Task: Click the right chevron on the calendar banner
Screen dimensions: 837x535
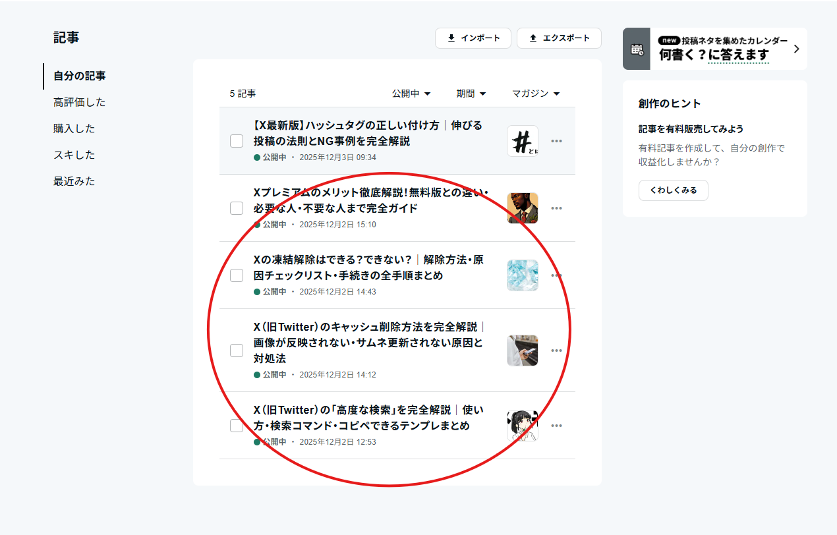Action: [796, 49]
